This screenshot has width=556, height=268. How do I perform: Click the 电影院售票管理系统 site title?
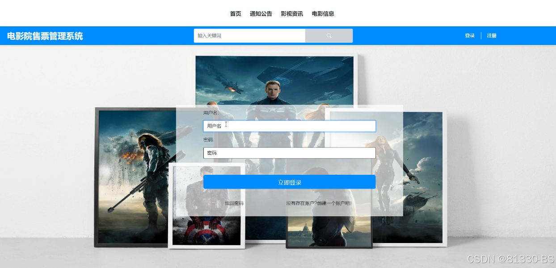coord(45,36)
